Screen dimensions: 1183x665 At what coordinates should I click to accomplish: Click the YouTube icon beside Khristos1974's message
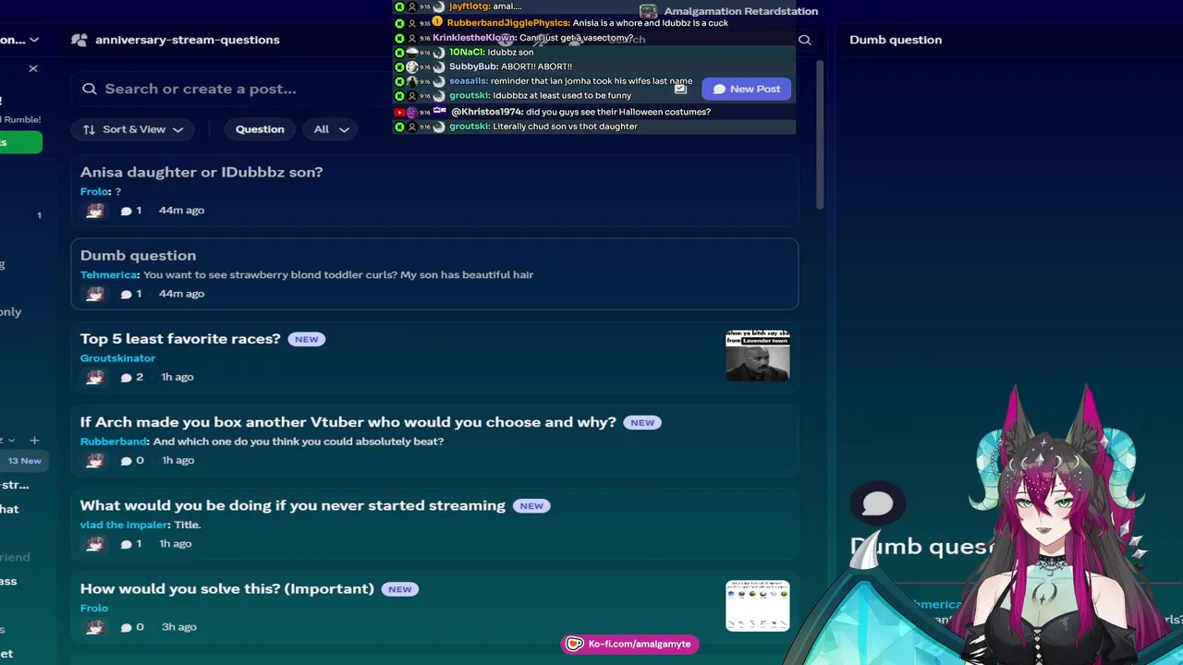(399, 112)
